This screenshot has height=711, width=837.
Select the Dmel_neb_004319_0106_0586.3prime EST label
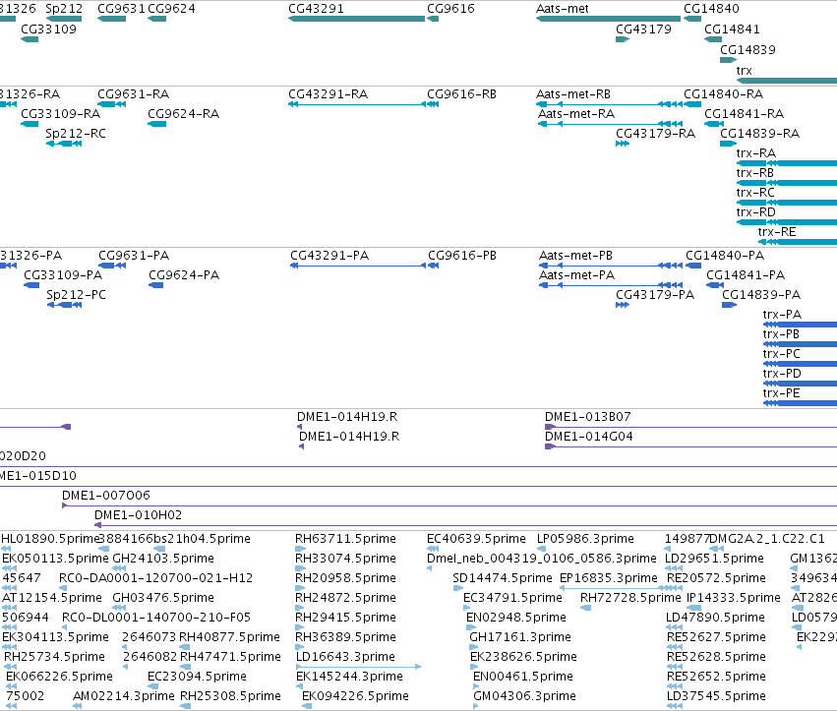(x=542, y=559)
